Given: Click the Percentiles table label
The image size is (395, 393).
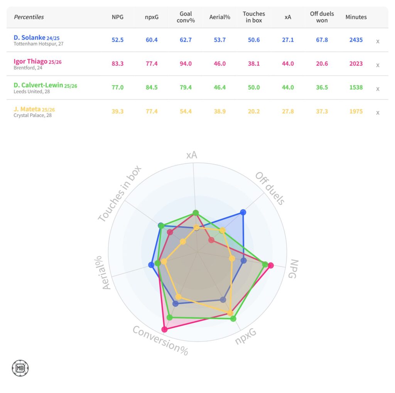Looking at the screenshot, I should tap(29, 17).
